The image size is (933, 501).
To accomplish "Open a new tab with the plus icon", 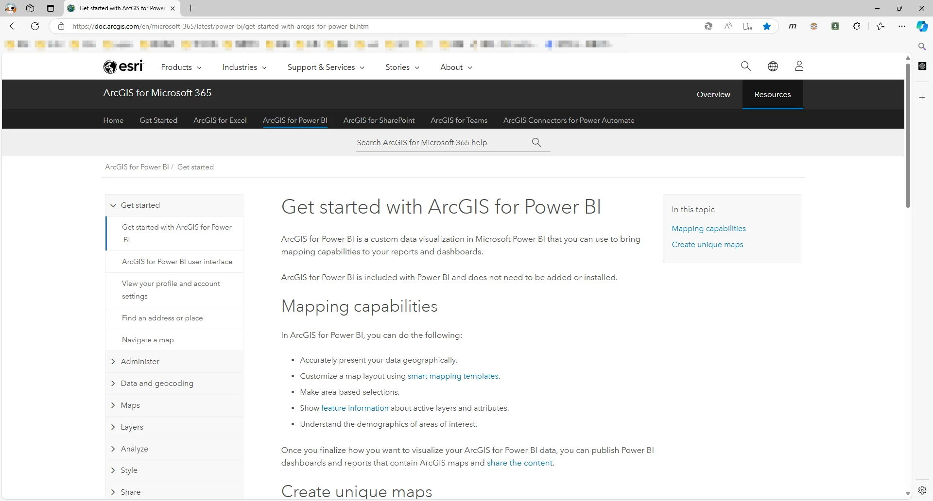I will click(190, 8).
